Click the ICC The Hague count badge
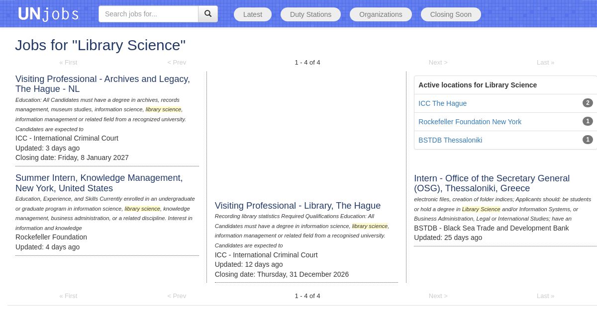 (x=588, y=103)
